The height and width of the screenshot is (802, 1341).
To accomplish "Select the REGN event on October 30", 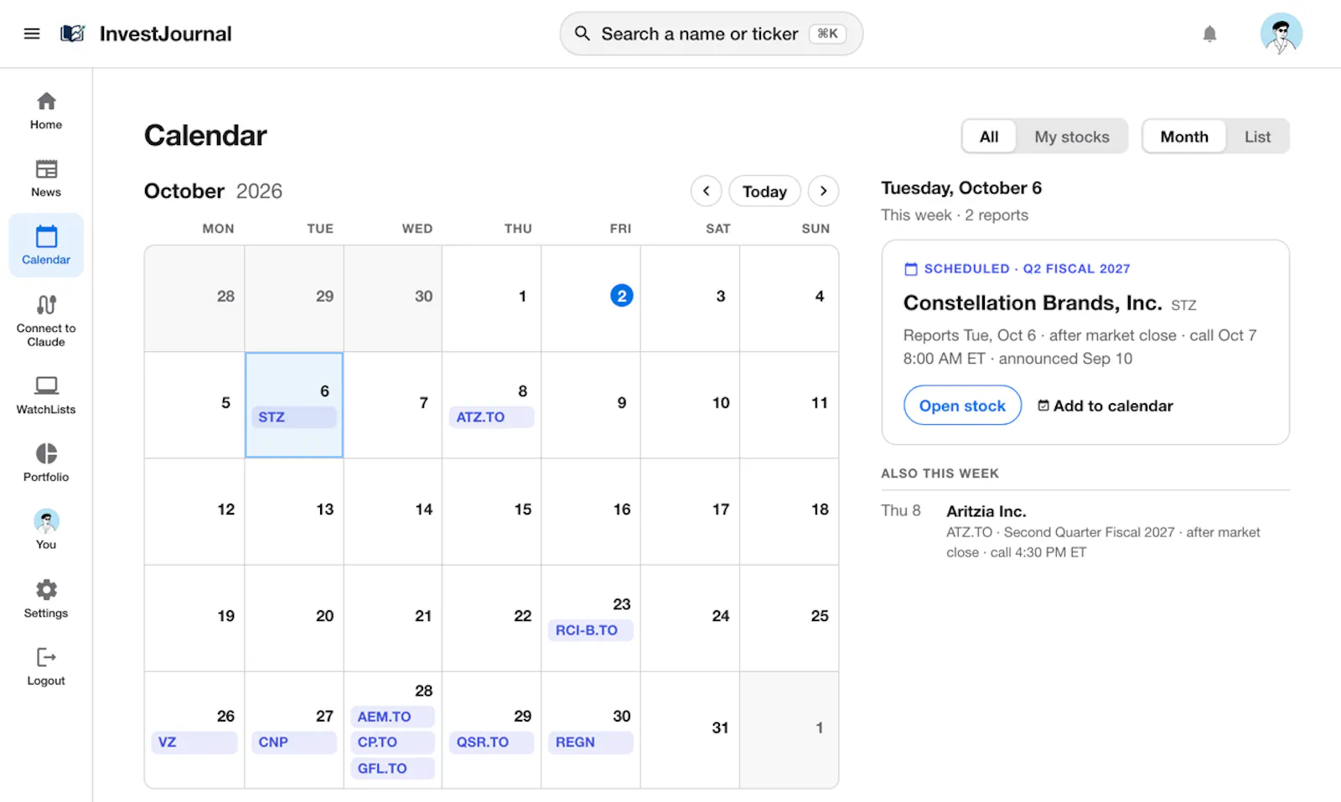I will point(590,742).
